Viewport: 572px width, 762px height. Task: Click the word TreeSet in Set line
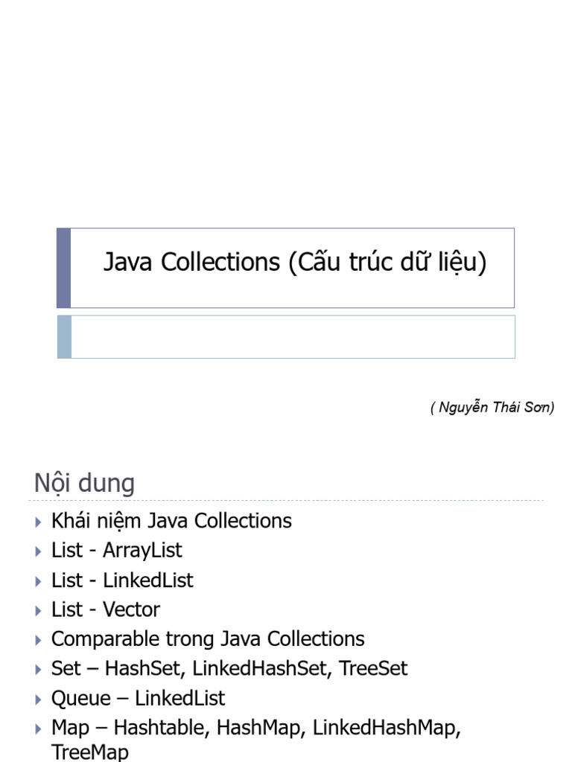click(373, 668)
